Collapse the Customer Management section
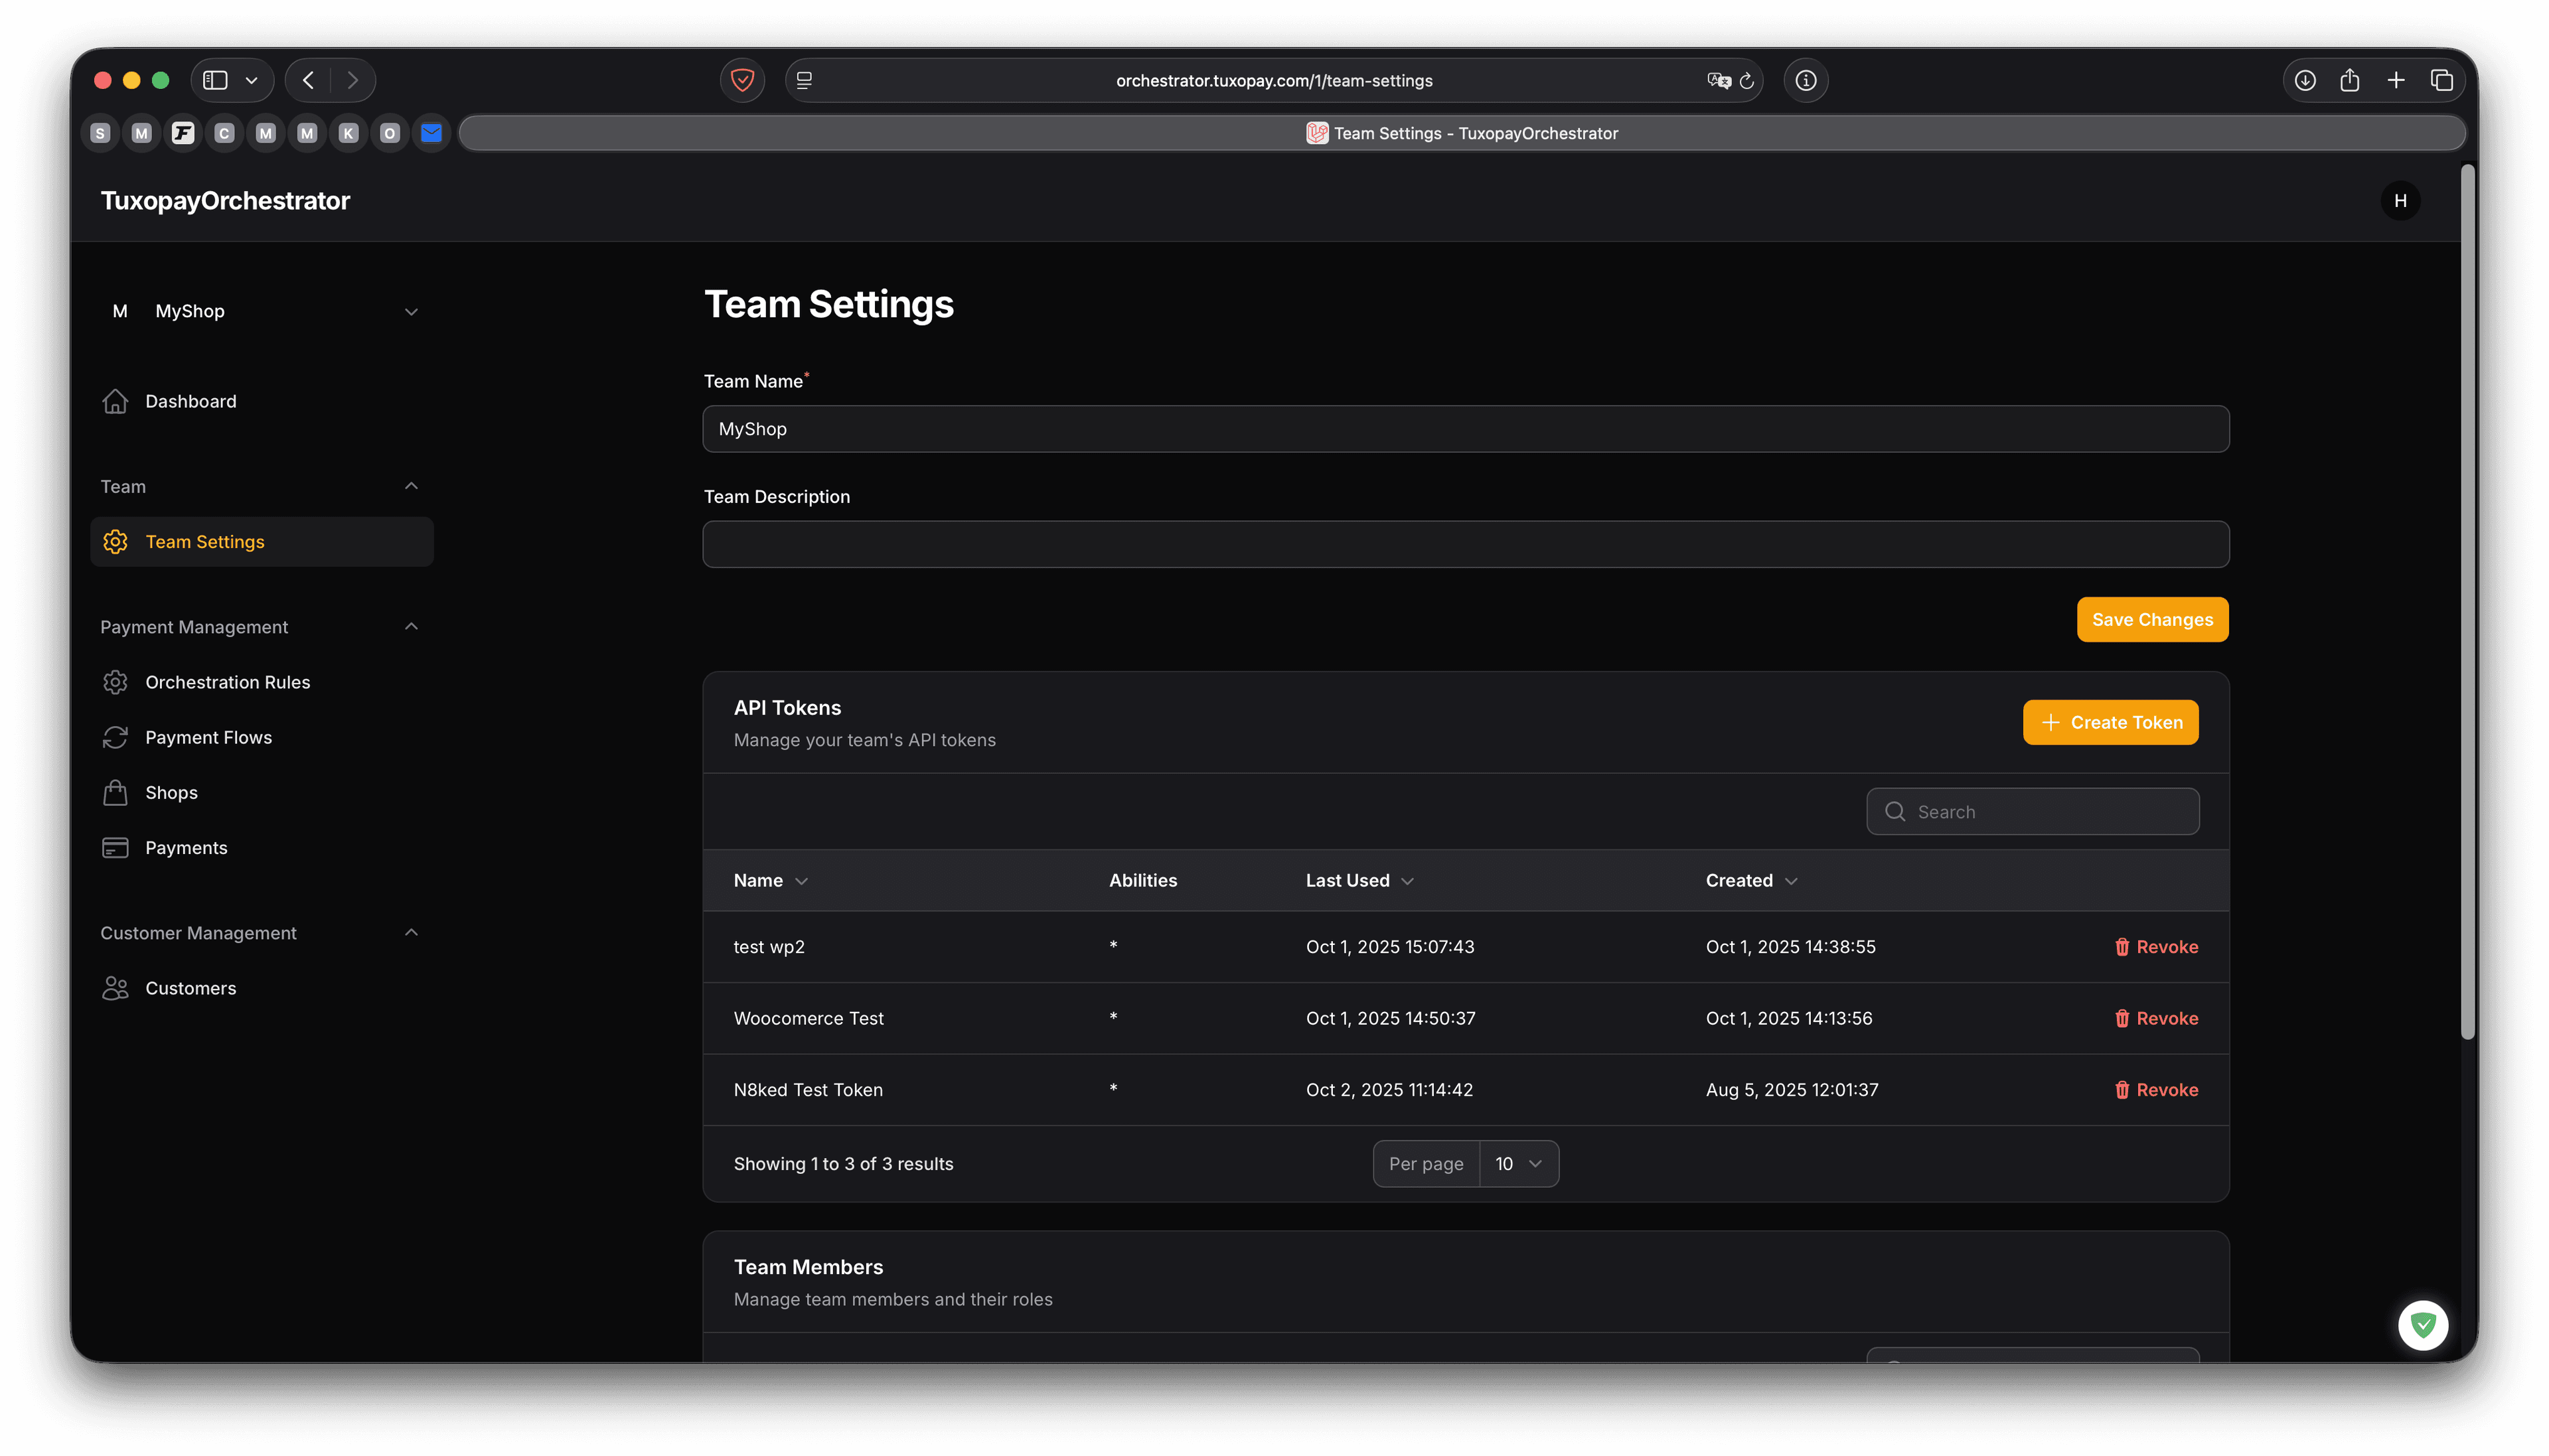 (x=411, y=932)
